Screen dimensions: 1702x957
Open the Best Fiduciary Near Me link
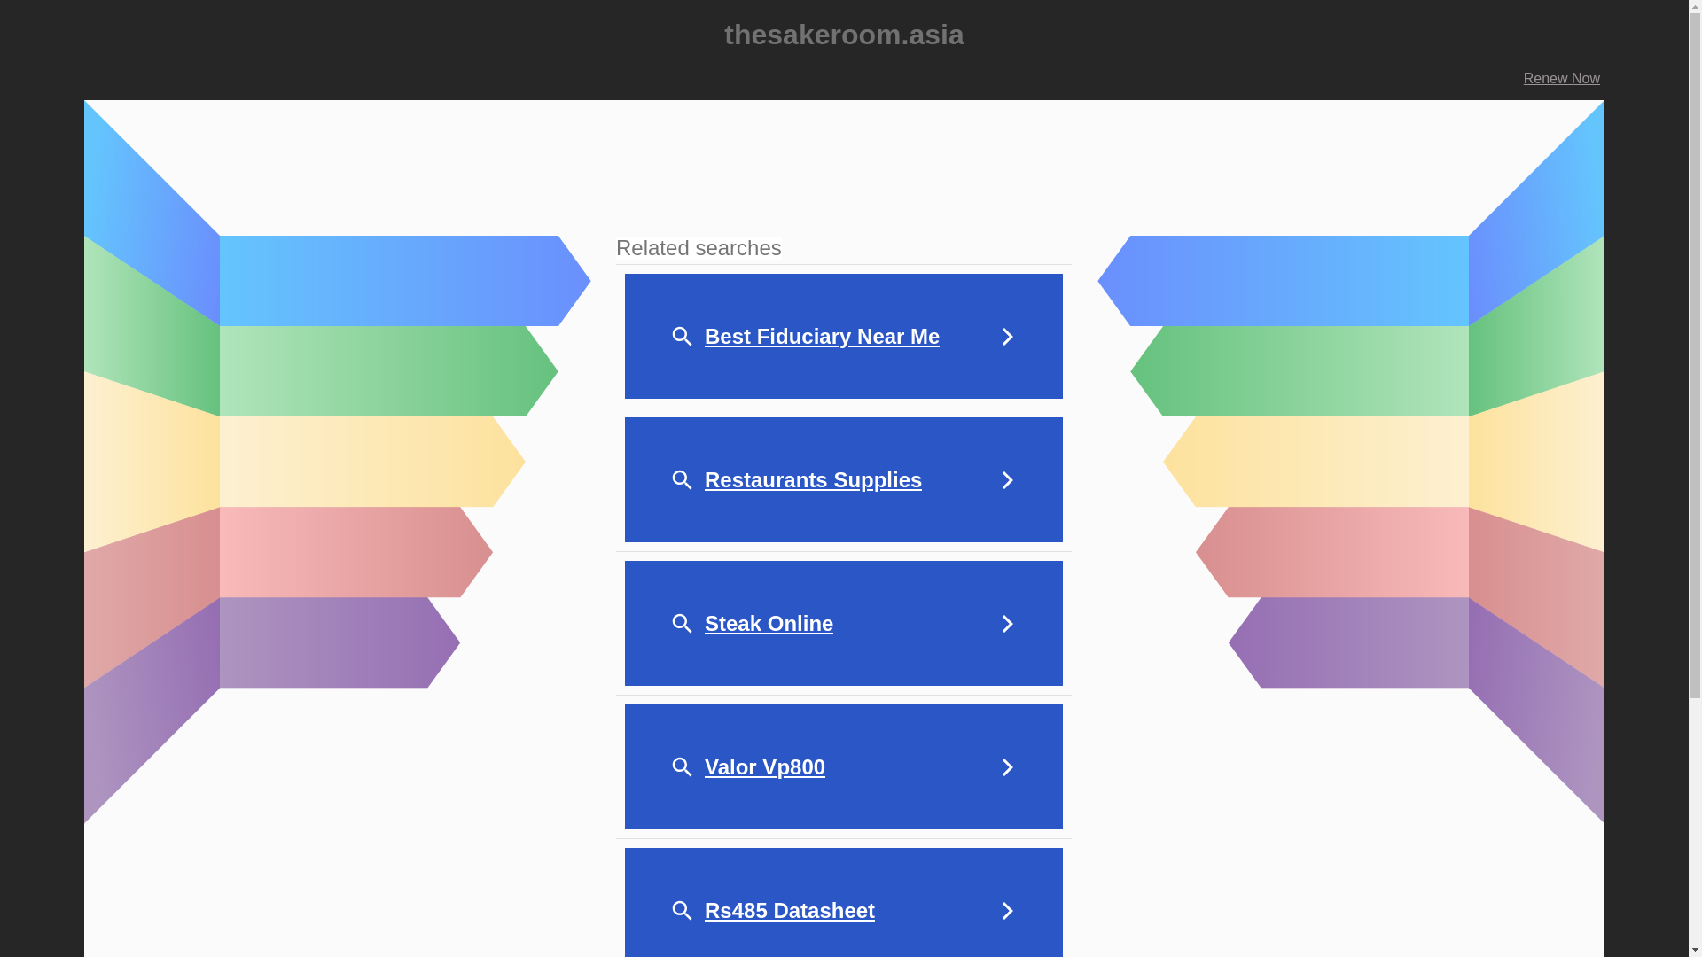[821, 337]
